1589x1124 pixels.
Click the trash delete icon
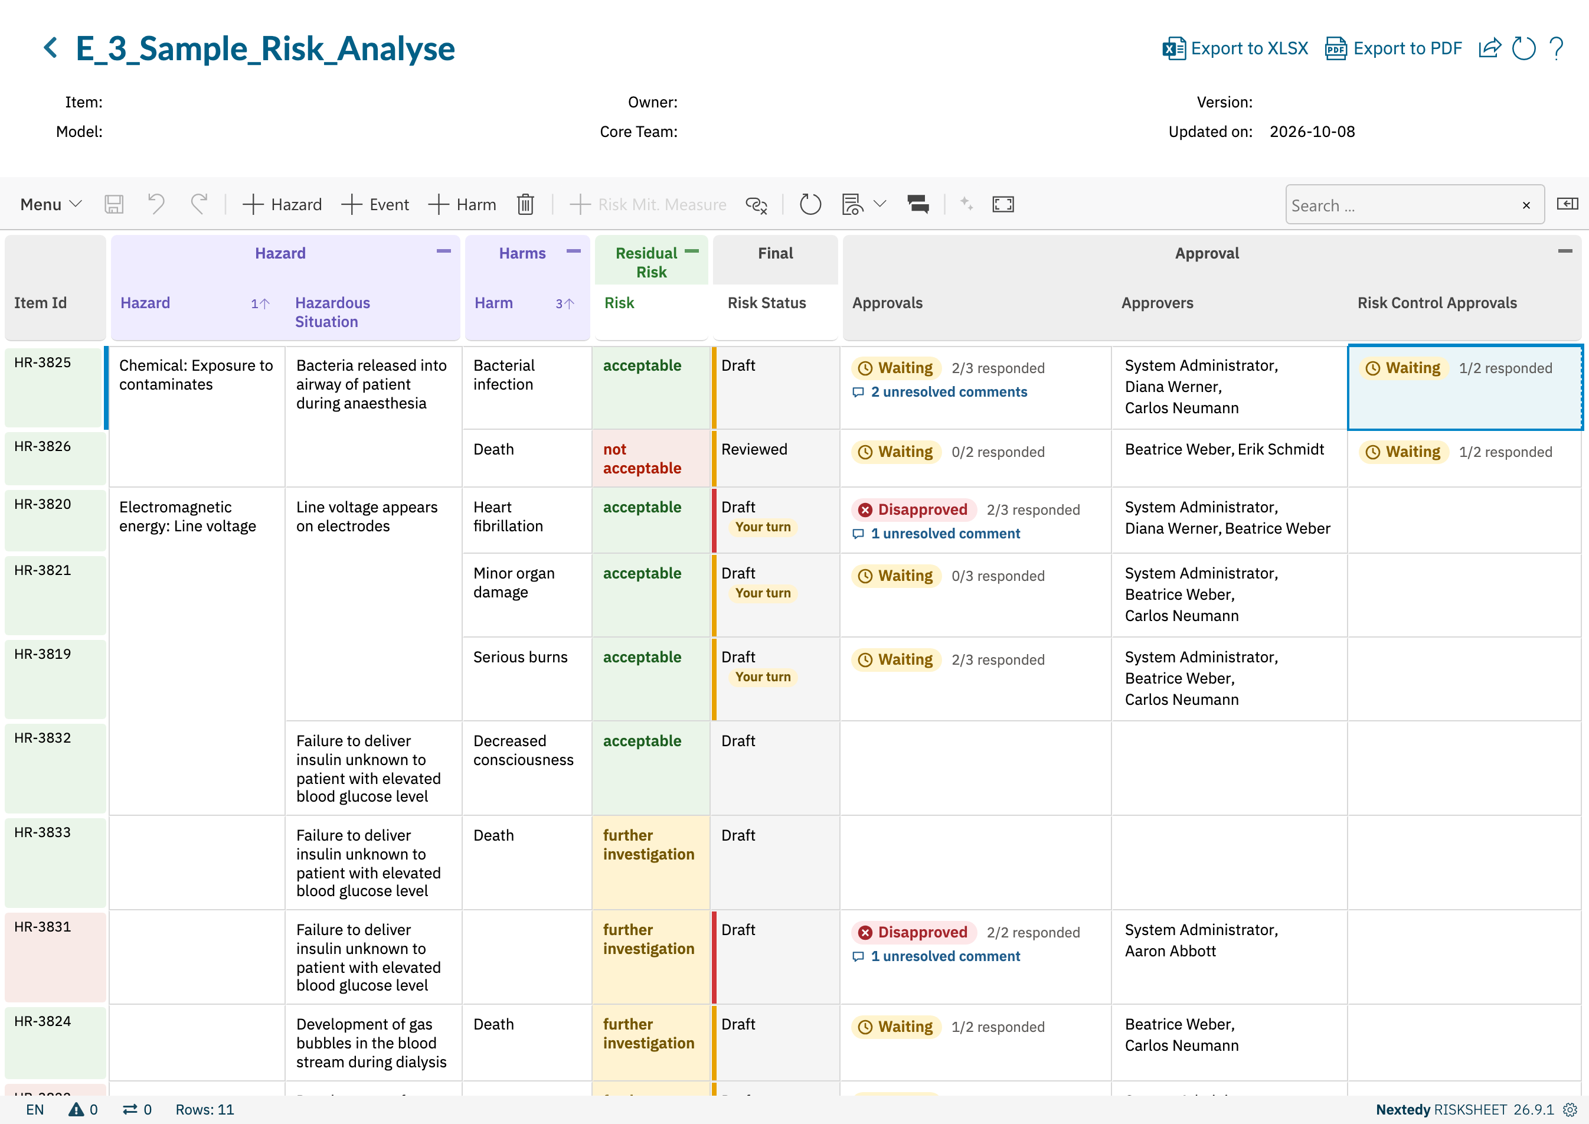click(x=525, y=204)
